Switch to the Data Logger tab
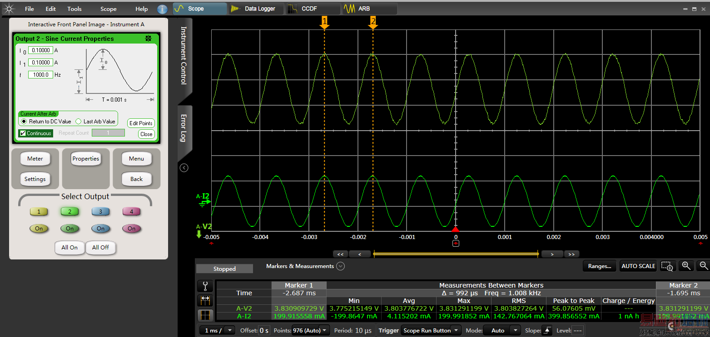 pyautogui.click(x=256, y=9)
